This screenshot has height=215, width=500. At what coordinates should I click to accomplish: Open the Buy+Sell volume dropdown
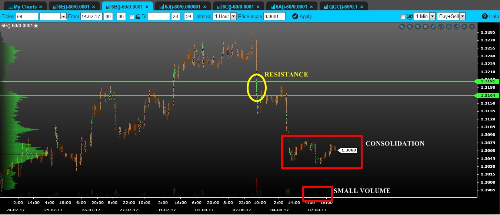[x=463, y=16]
